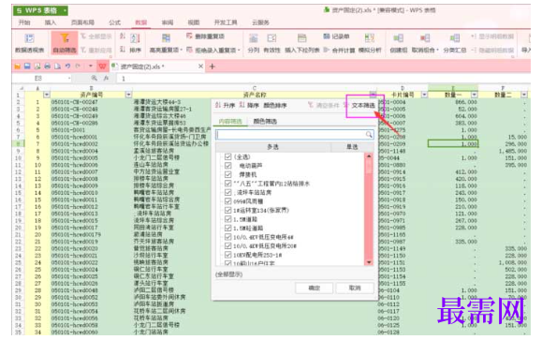The width and height of the screenshot is (542, 340).
Task: Open 模拟分析 what-if analysis
Action: click(x=370, y=43)
